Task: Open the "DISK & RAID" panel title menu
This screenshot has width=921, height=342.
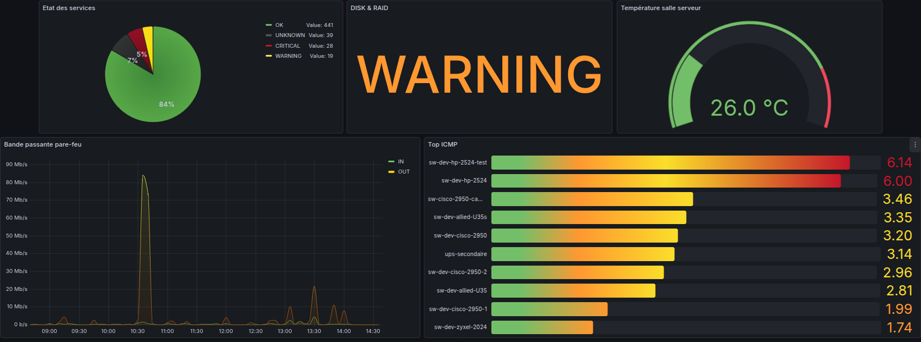Action: coord(369,8)
